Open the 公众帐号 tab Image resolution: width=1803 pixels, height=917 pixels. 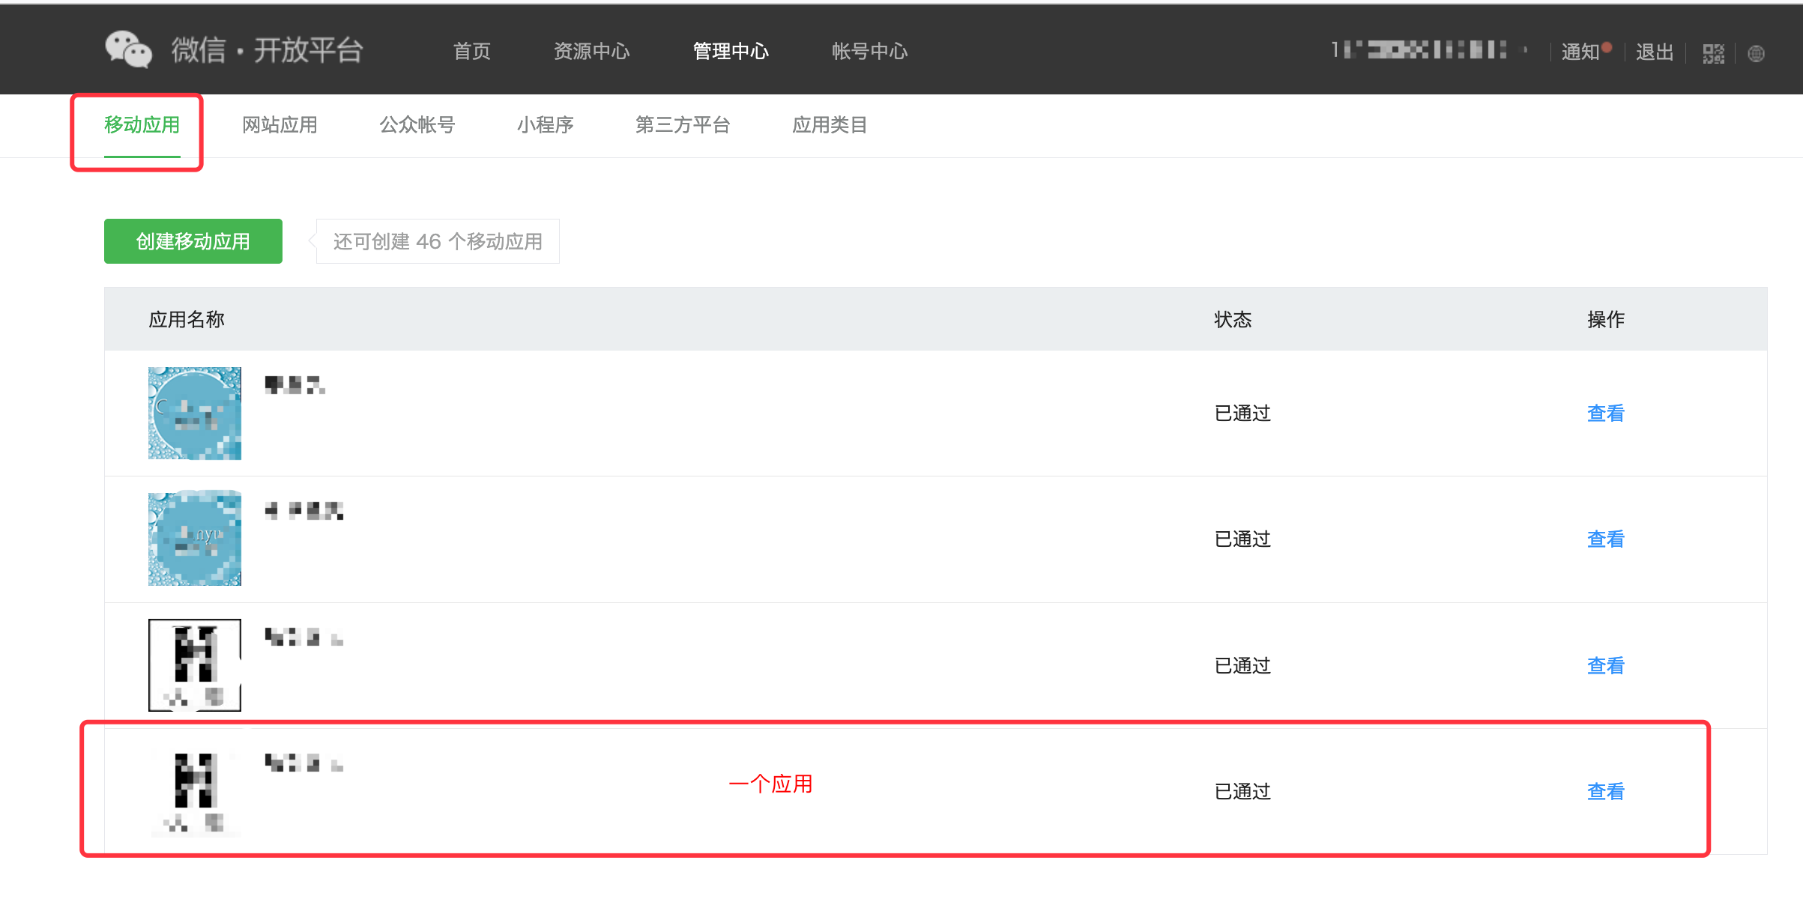[417, 125]
